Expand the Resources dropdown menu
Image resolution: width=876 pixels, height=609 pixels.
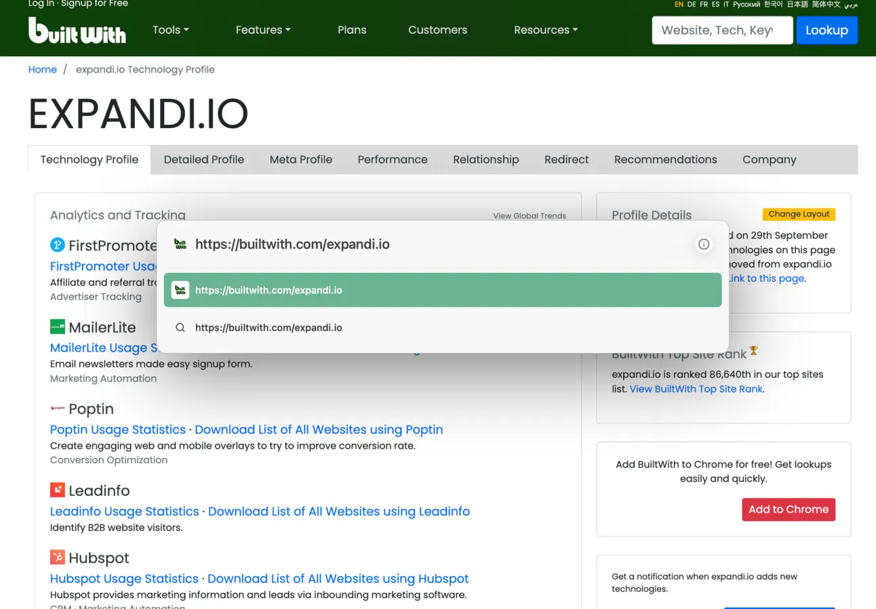(x=546, y=30)
